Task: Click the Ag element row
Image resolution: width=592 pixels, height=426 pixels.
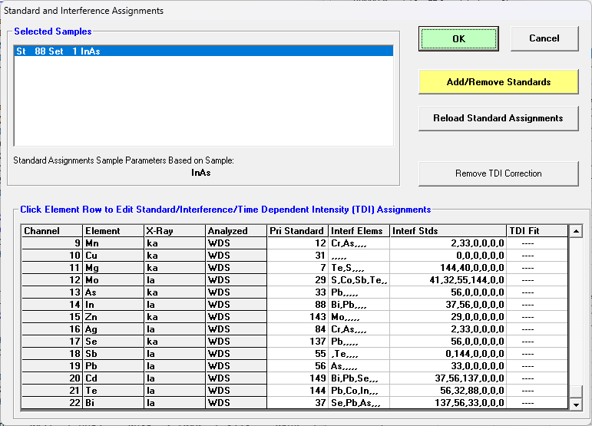Action: (112, 329)
